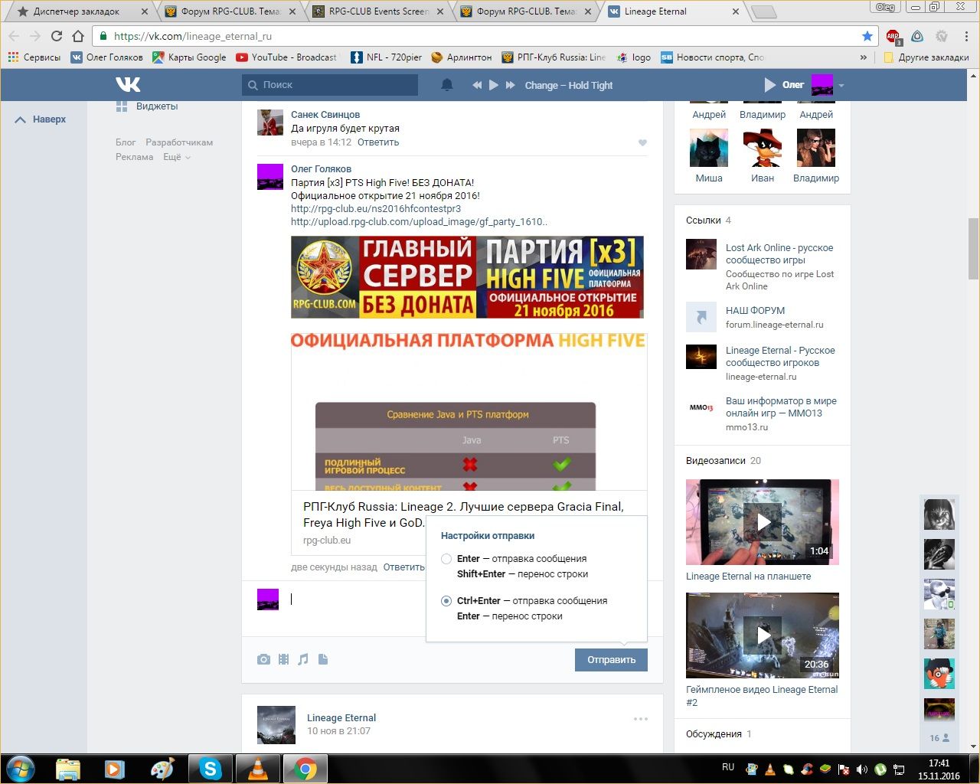Play the Change – Hold Tight track

pos(494,85)
